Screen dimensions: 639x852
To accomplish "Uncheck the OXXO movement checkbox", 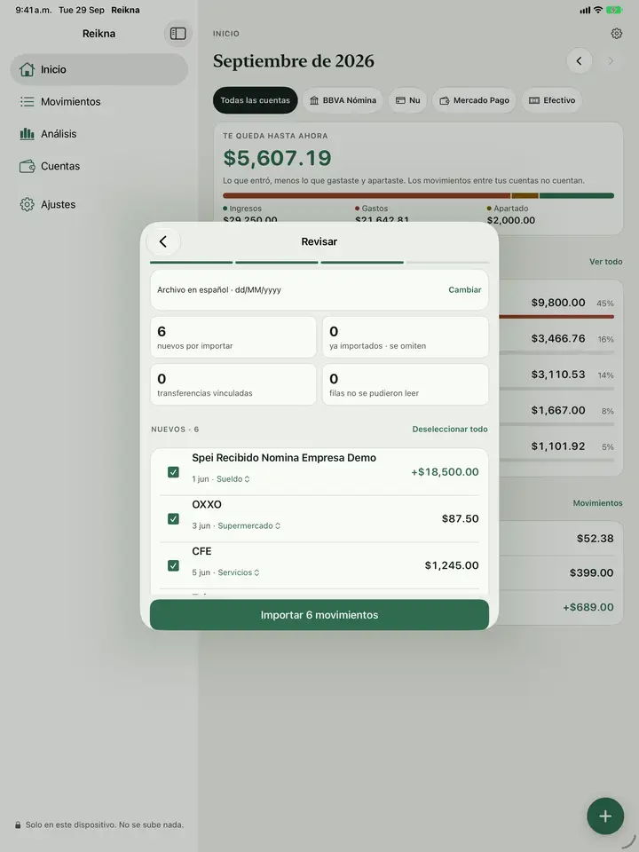I will click(x=173, y=519).
